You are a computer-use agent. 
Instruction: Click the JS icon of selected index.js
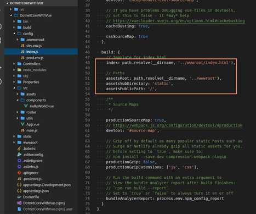[22, 52]
